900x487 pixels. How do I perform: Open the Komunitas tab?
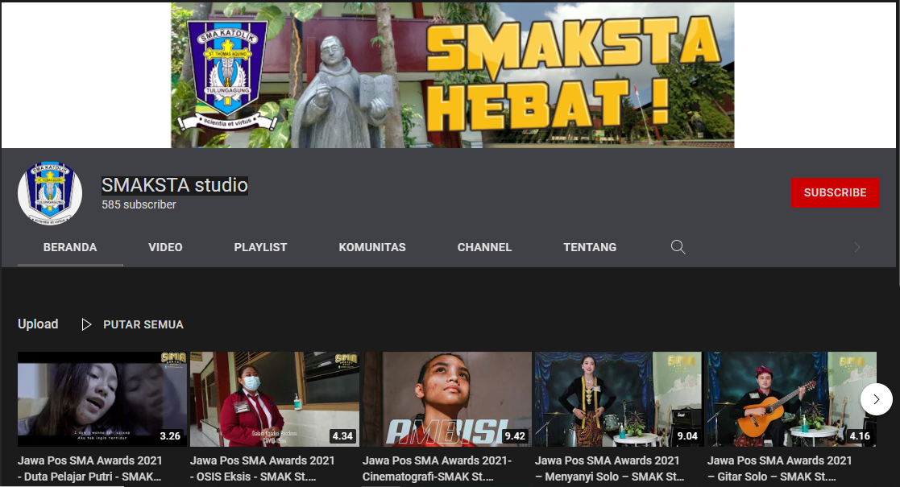tap(372, 247)
